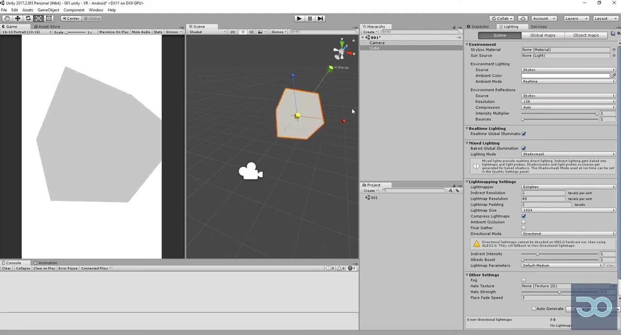Open the cloud services icon
The image size is (621, 335).
point(523,18)
